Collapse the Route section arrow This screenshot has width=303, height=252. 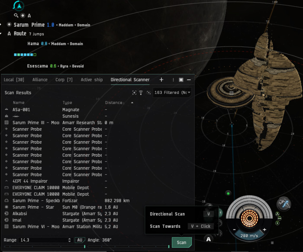[1, 34]
